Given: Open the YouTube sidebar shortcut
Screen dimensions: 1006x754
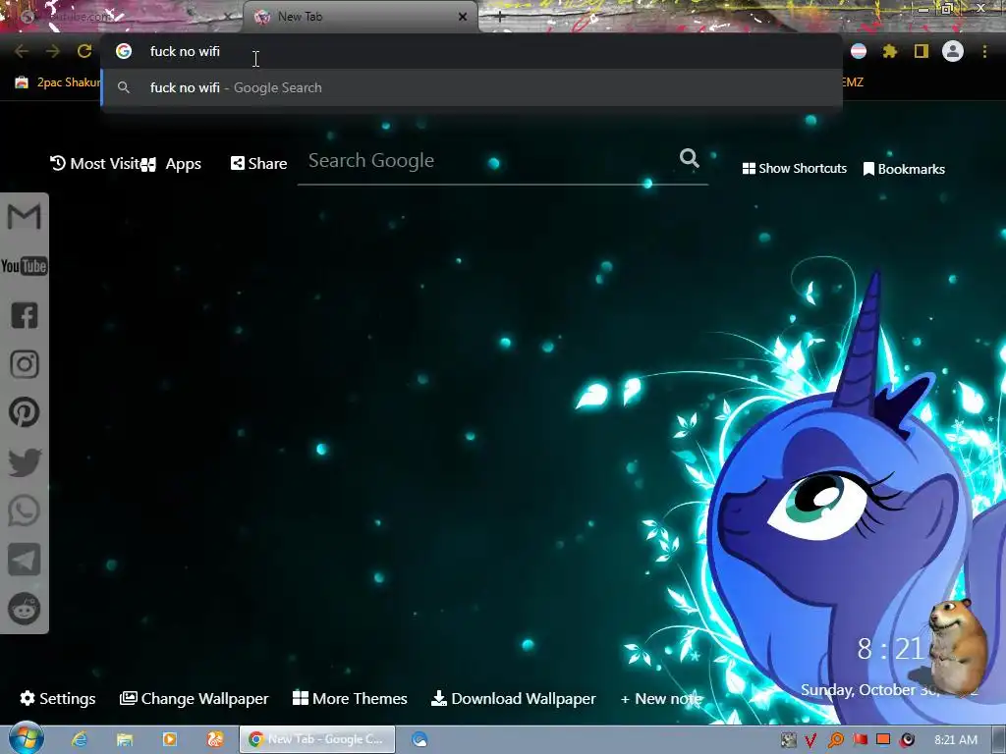Looking at the screenshot, I should coord(24,265).
